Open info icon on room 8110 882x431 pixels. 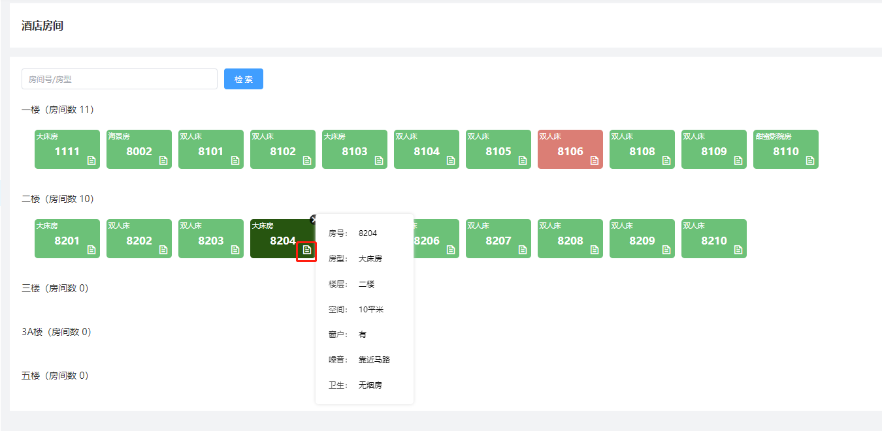[810, 160]
